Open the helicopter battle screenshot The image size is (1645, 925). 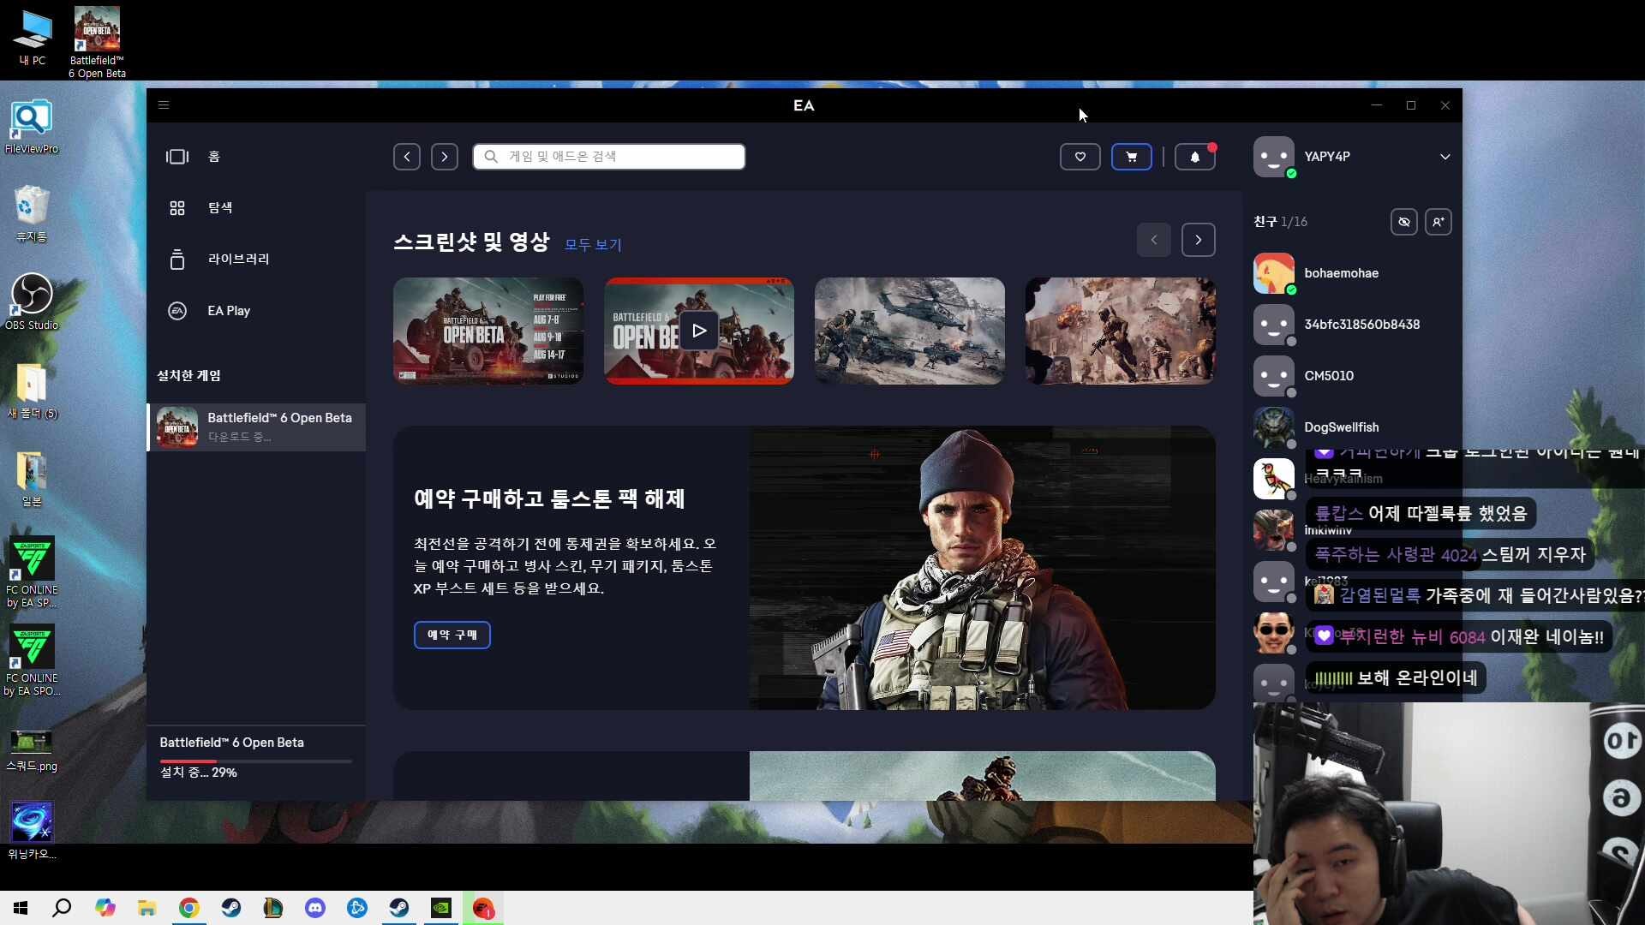(910, 331)
